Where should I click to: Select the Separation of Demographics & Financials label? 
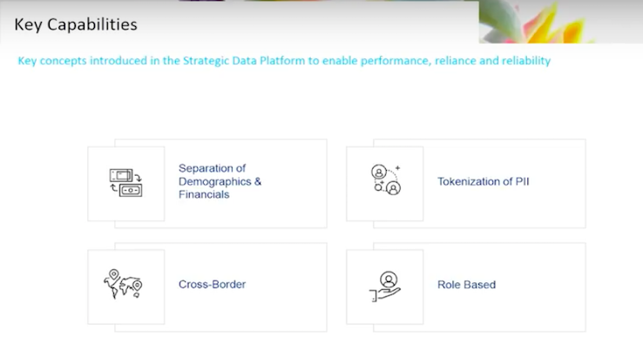[220, 181]
